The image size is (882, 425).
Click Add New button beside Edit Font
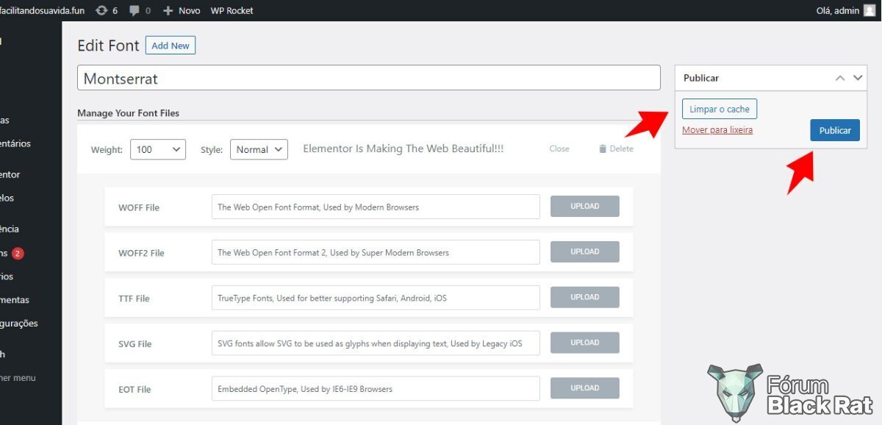pos(171,46)
